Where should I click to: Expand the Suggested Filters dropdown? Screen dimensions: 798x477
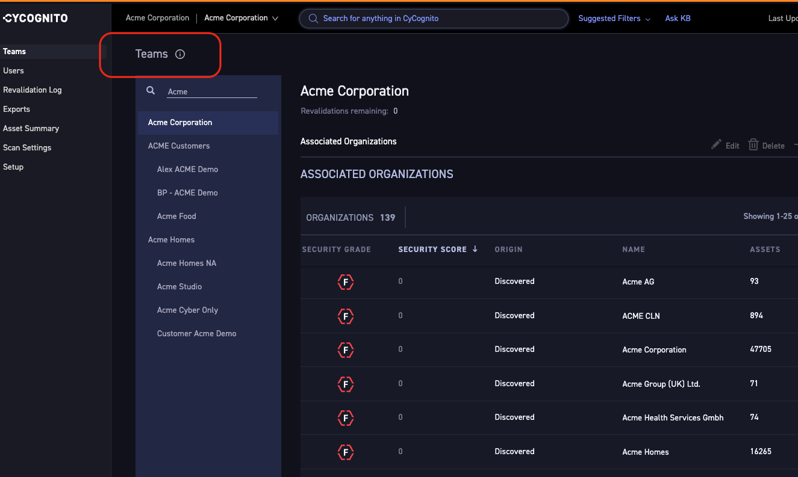coord(614,19)
